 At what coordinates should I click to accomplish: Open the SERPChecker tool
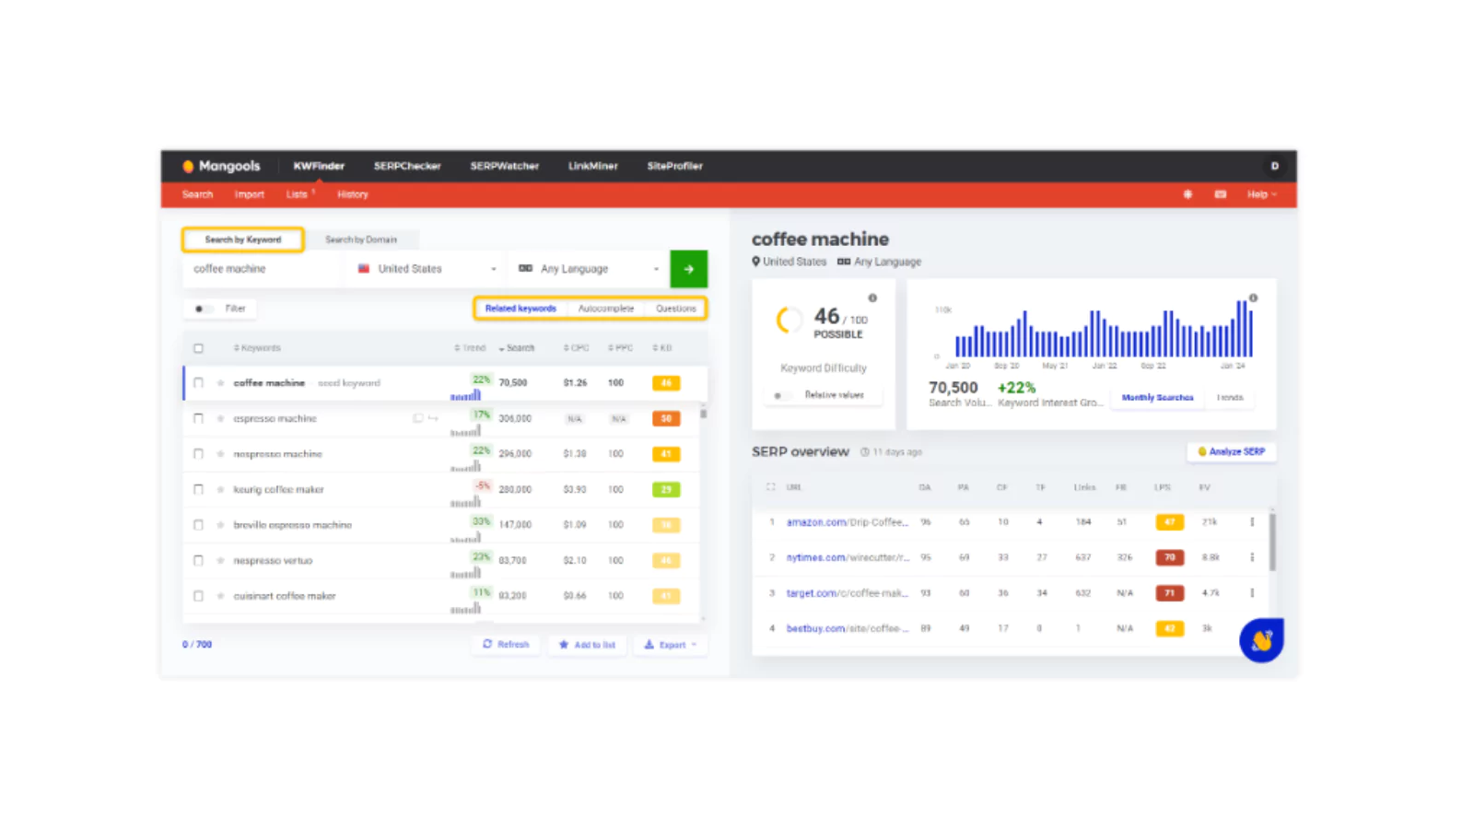pos(407,166)
